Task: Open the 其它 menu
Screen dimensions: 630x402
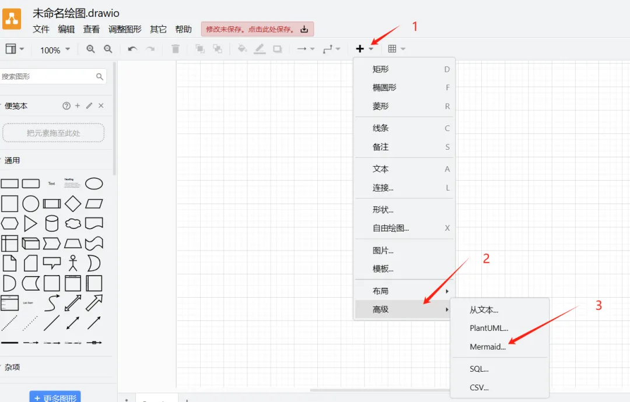Action: pyautogui.click(x=158, y=29)
